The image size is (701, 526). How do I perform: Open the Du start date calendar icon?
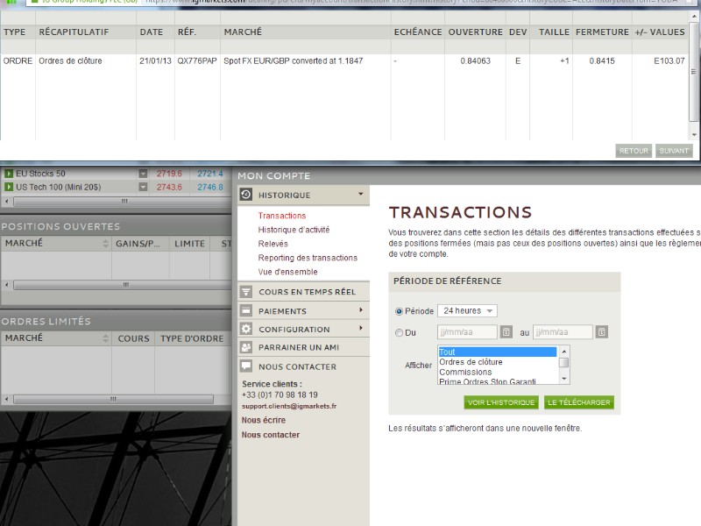point(506,332)
